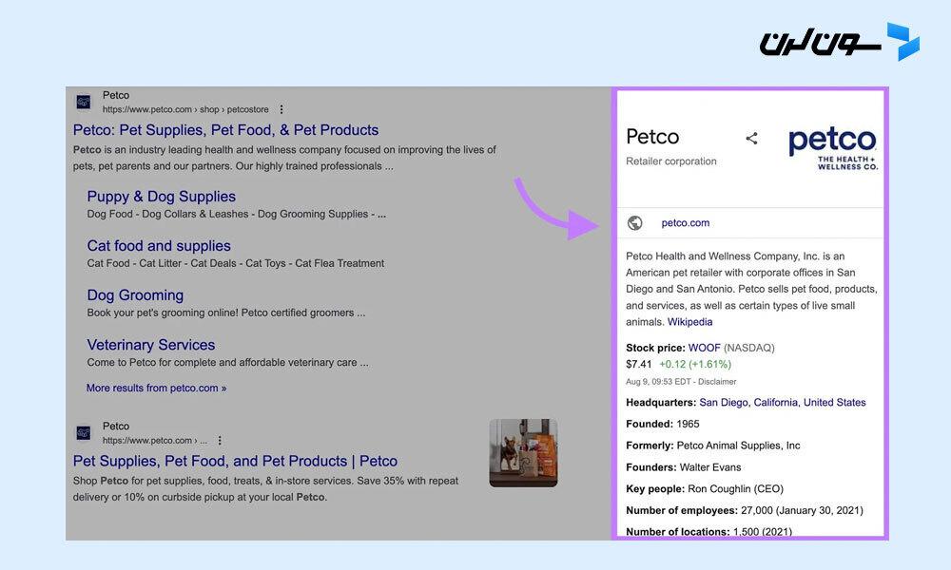Open 'Pet Supplies, Pet Food, and Pet Products | Petco'
Screen dimensions: 951x570
coord(235,461)
